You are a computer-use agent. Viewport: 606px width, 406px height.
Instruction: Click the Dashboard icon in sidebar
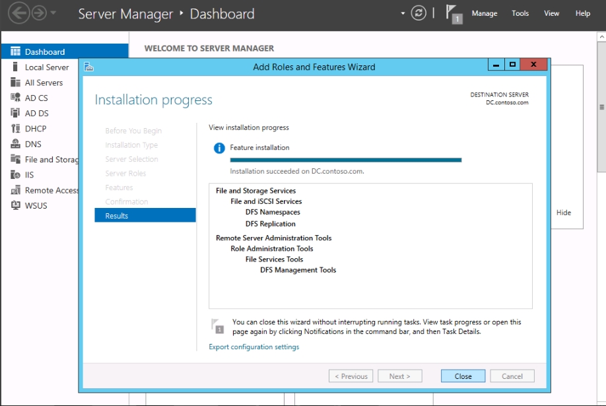(15, 51)
